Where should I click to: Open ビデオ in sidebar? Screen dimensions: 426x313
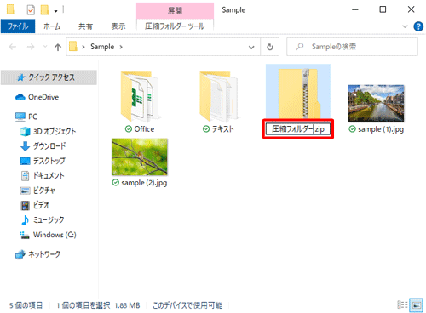pos(41,205)
